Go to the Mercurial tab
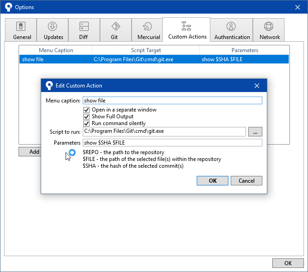Image resolution: width=308 pixels, height=272 pixels. point(147,30)
